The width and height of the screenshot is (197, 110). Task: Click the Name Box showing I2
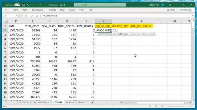9,16
